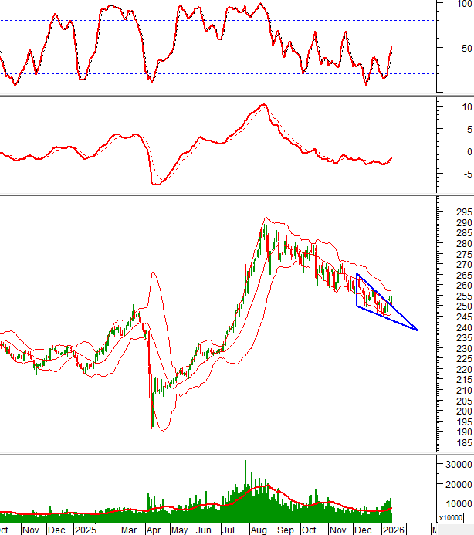474x535 pixels.
Task: Click the 240 price label on the right axis
Action: pyautogui.click(x=464, y=327)
